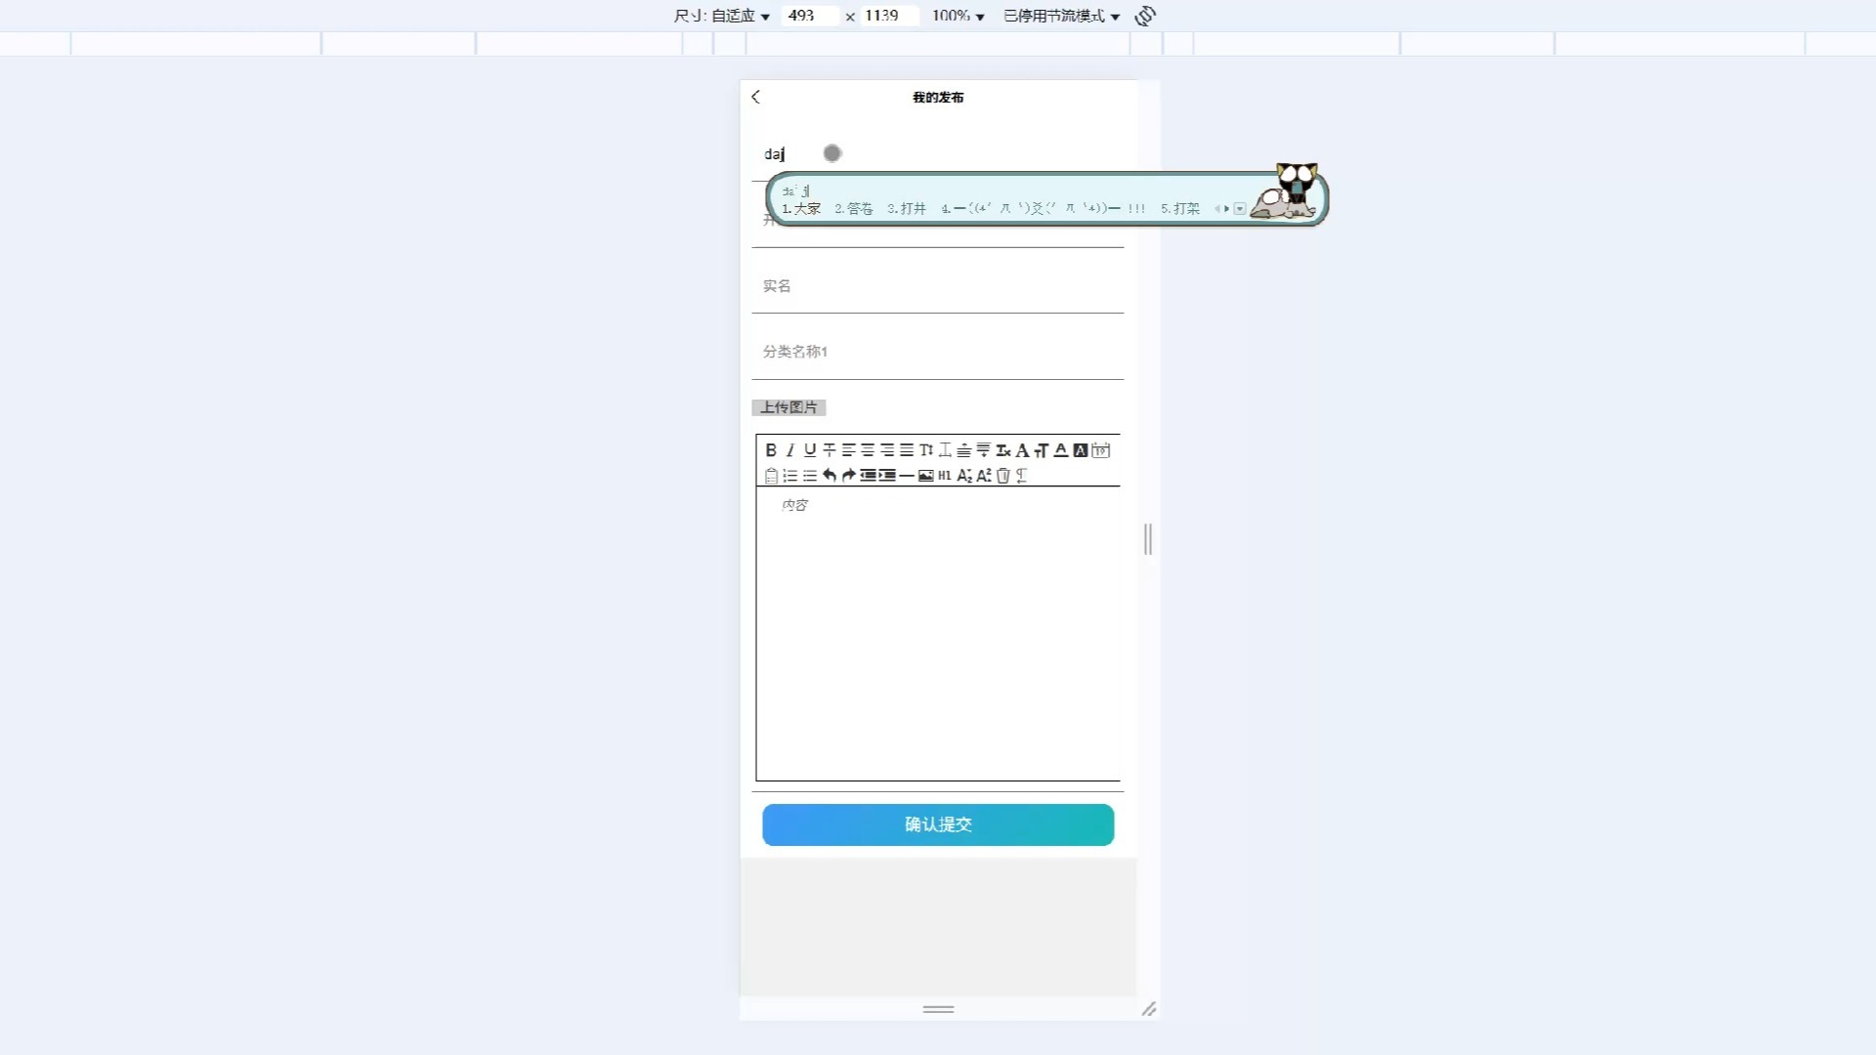
Task: Click the undo icon in the editor toolbar
Action: (x=830, y=476)
